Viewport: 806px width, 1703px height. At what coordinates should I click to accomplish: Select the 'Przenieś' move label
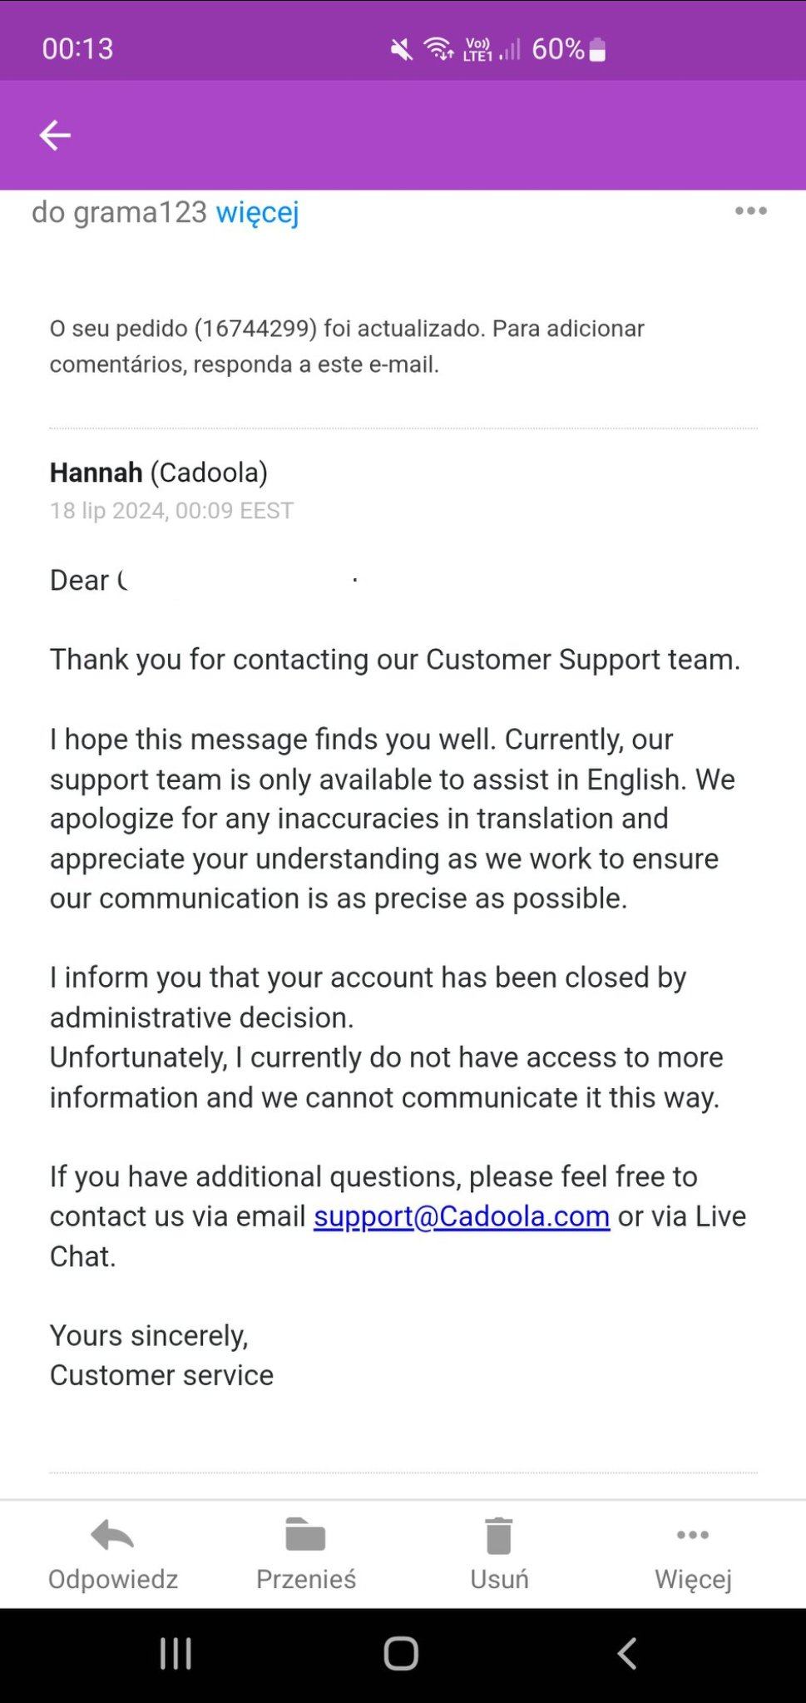pyautogui.click(x=306, y=1579)
